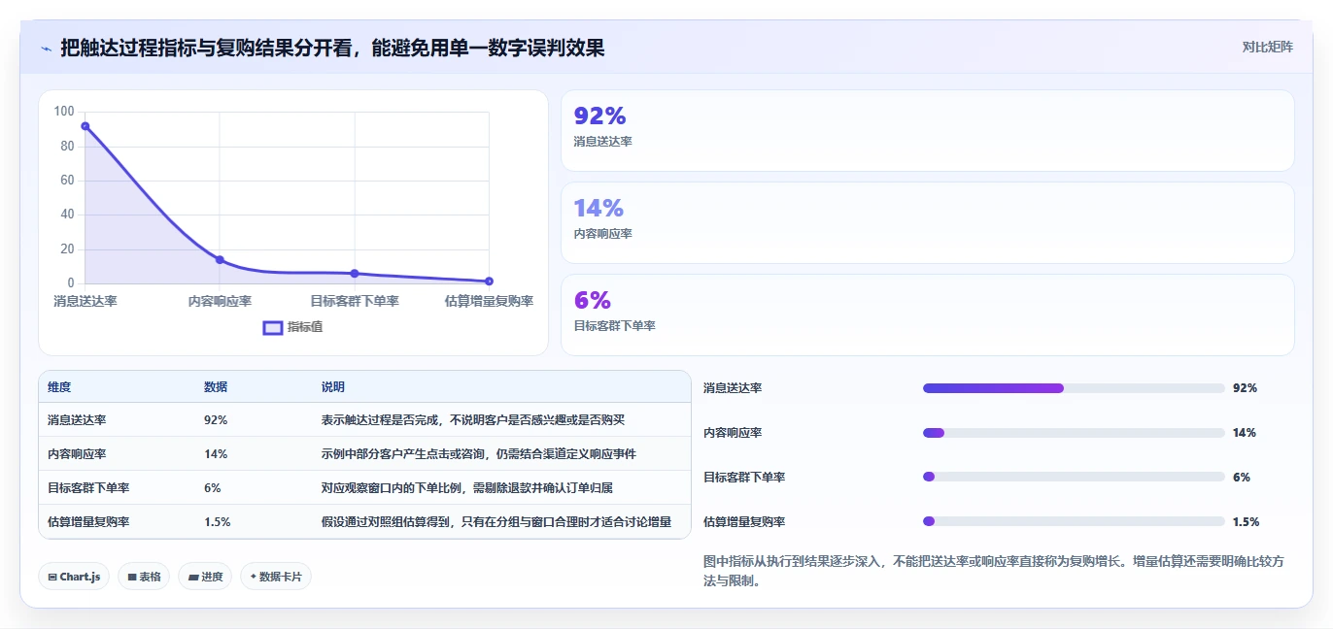Click the 内容响应率 data point on chart
The height and width of the screenshot is (629, 1333).
pyautogui.click(x=220, y=259)
